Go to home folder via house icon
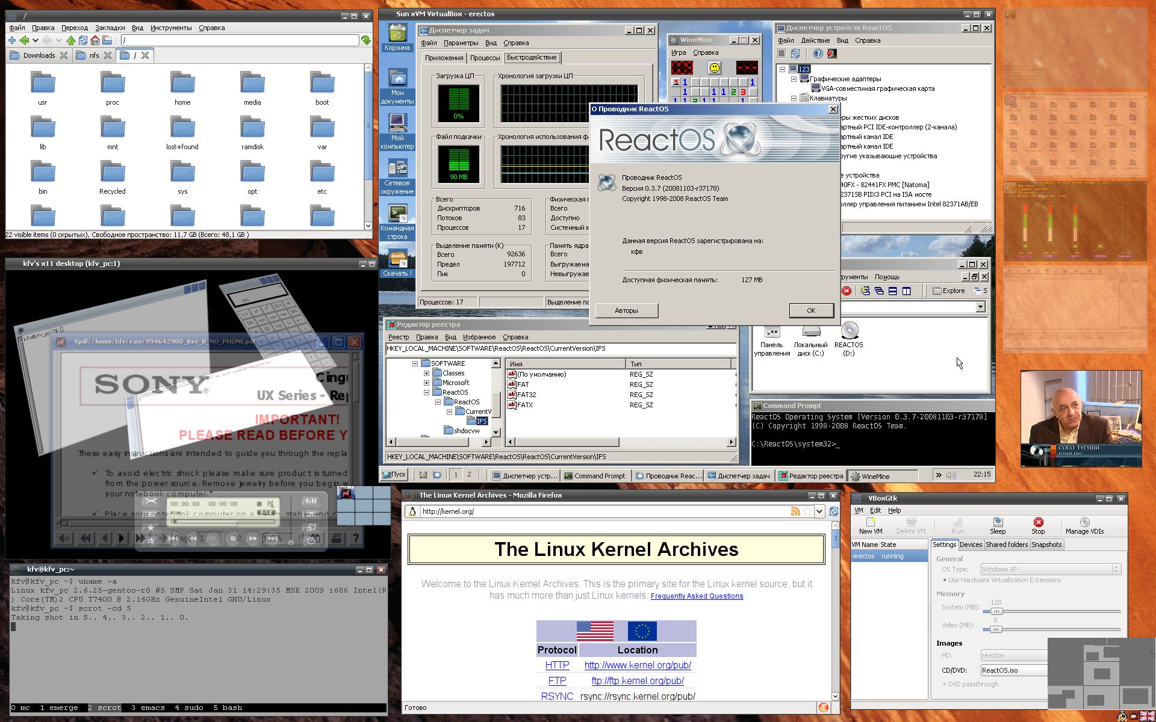1156x722 pixels. [x=95, y=40]
